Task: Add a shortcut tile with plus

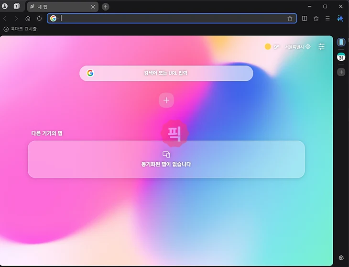Action: [166, 100]
